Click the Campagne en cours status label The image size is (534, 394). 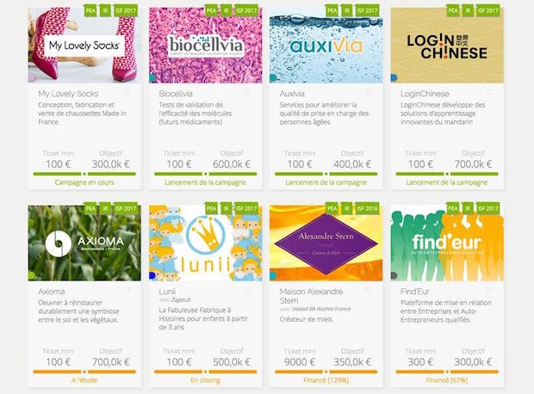point(84,182)
